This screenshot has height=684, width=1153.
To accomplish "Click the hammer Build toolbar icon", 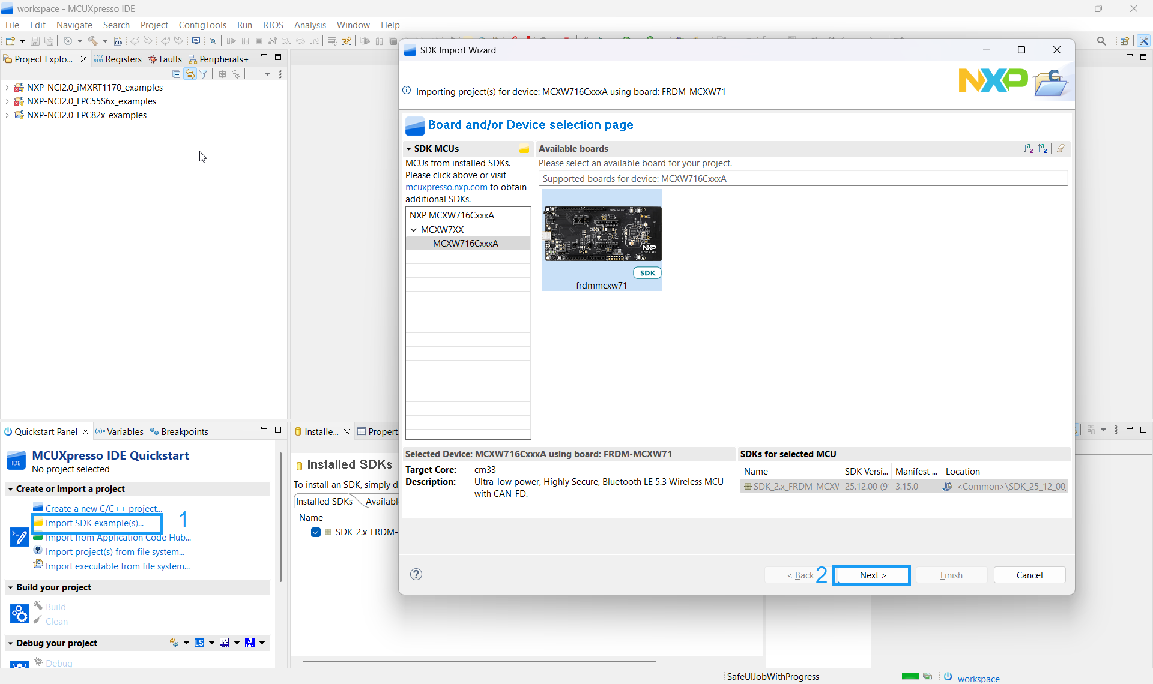I will 92,41.
